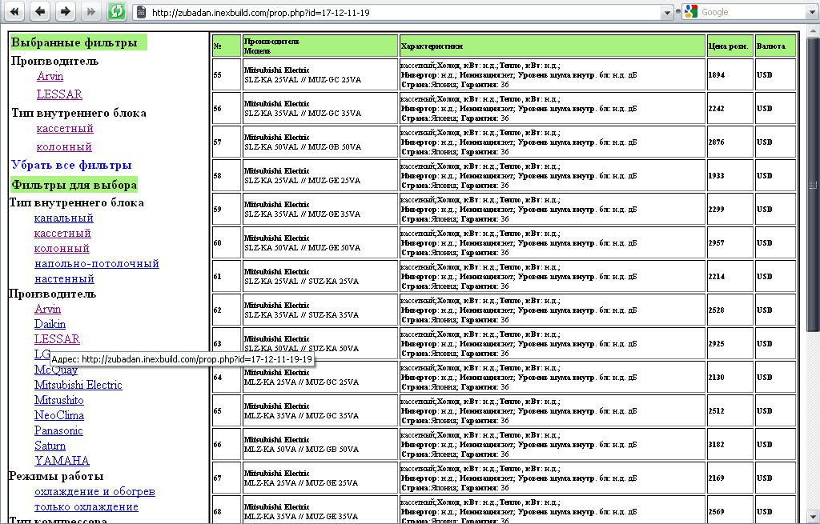The width and height of the screenshot is (820, 524).
Task: Click model SLZ-KA 35VAL // SUZ-KA 35VA
Action: point(301,315)
